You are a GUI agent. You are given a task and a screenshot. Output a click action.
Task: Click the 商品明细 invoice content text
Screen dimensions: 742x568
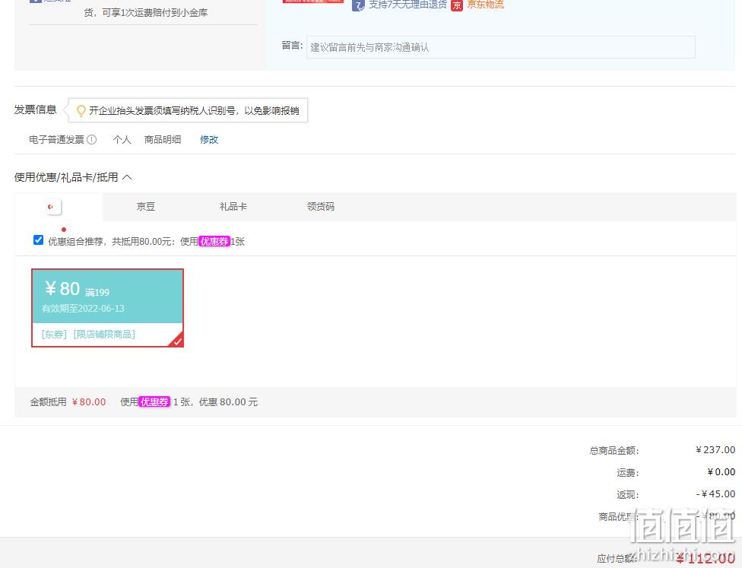[163, 140]
